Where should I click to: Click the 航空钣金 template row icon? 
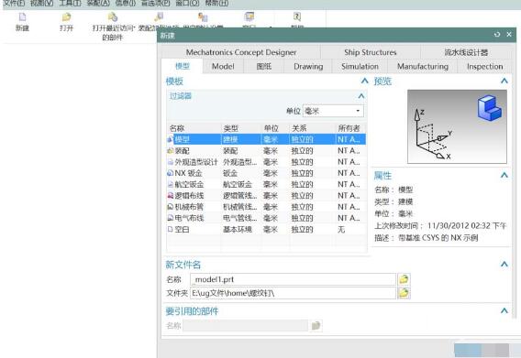(170, 184)
